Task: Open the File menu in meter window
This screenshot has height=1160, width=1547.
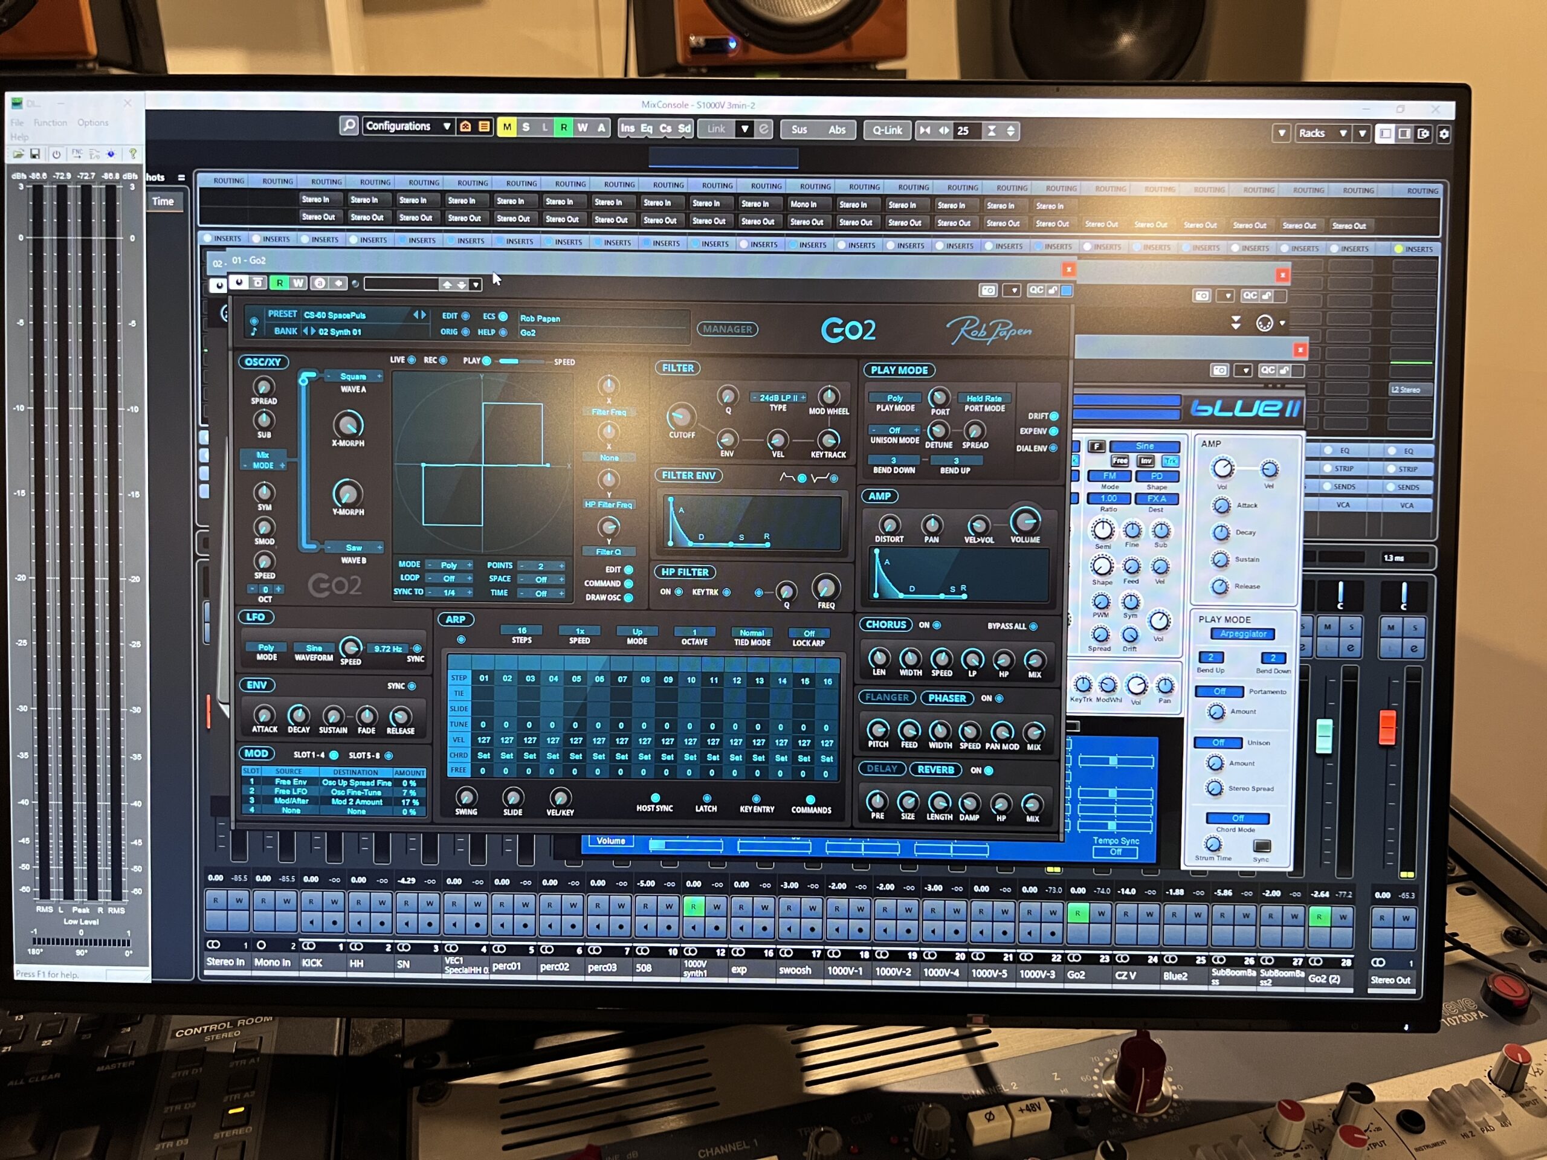Action: point(17,123)
